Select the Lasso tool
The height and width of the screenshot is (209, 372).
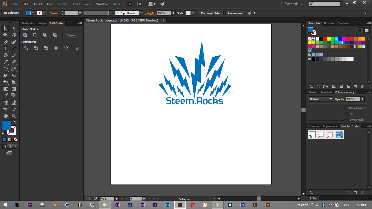pyautogui.click(x=14, y=35)
